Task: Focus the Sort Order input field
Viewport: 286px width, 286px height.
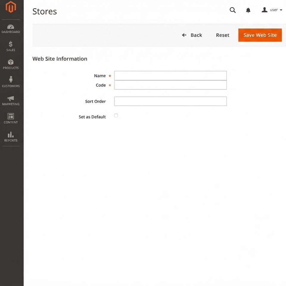Action: coord(170,101)
